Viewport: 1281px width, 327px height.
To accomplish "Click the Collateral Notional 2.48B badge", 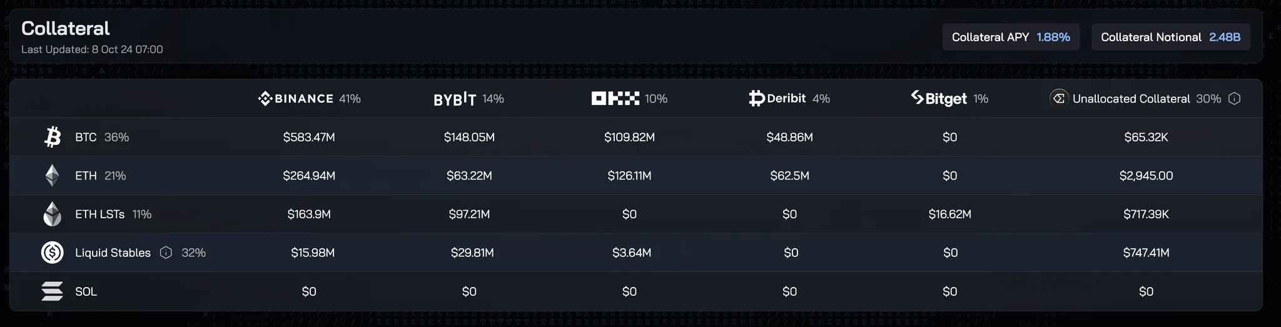I will (1171, 37).
